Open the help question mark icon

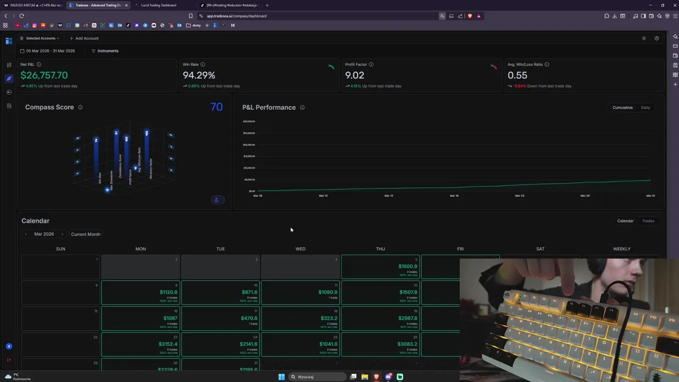657,38
